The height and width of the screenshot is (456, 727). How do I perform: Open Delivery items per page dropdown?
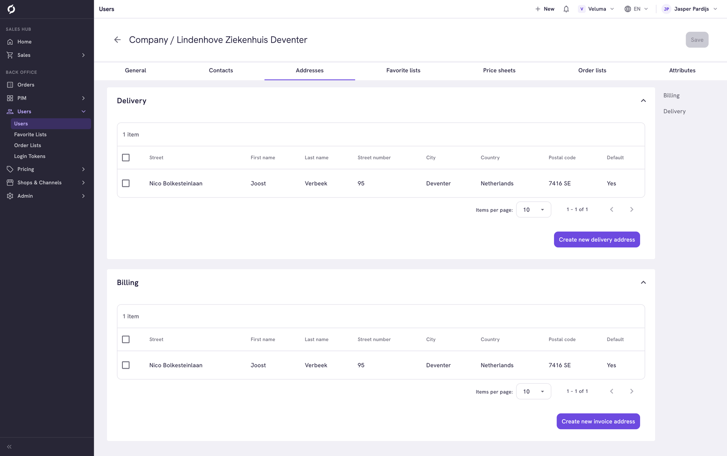pyautogui.click(x=534, y=210)
